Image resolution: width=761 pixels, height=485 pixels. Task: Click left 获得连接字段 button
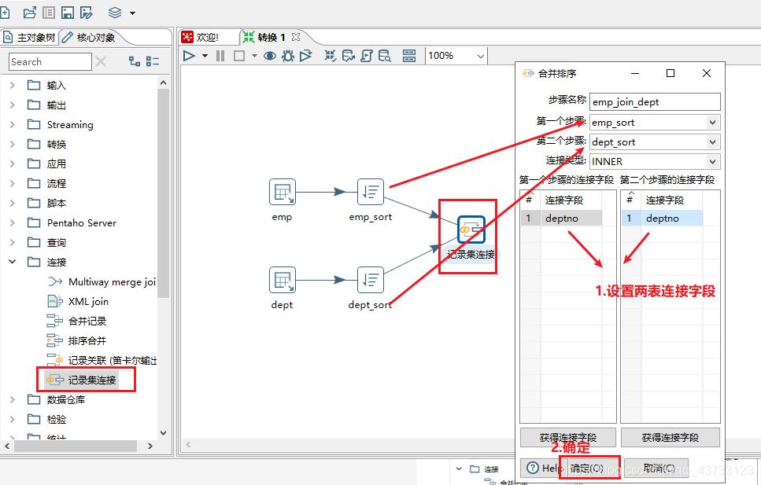coord(568,438)
